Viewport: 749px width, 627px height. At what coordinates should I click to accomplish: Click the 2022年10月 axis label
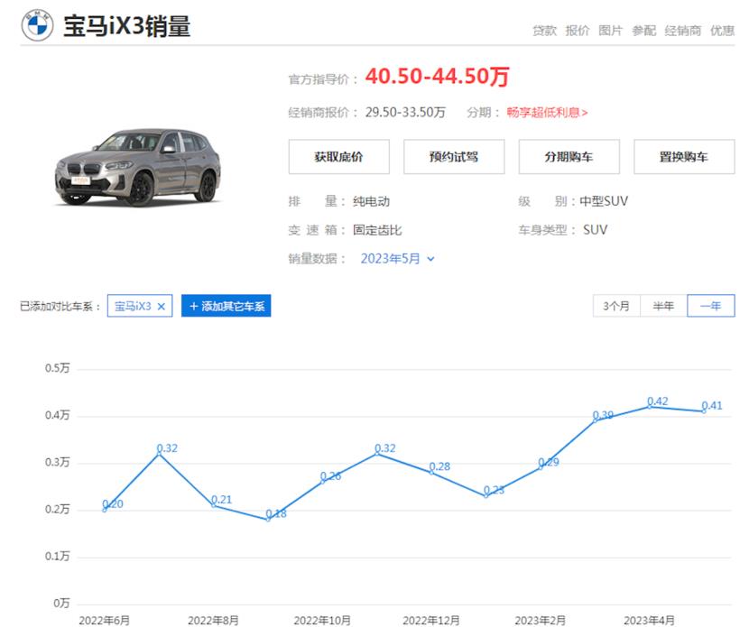pos(322,620)
